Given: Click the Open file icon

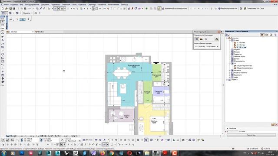Looking at the screenshot, I should click(6, 9).
